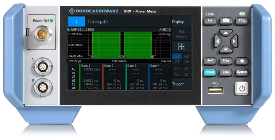Viewport: 275px width, 140px height.
Task: Tap the -34.06 dBm bottom level
Action: click(76, 57)
